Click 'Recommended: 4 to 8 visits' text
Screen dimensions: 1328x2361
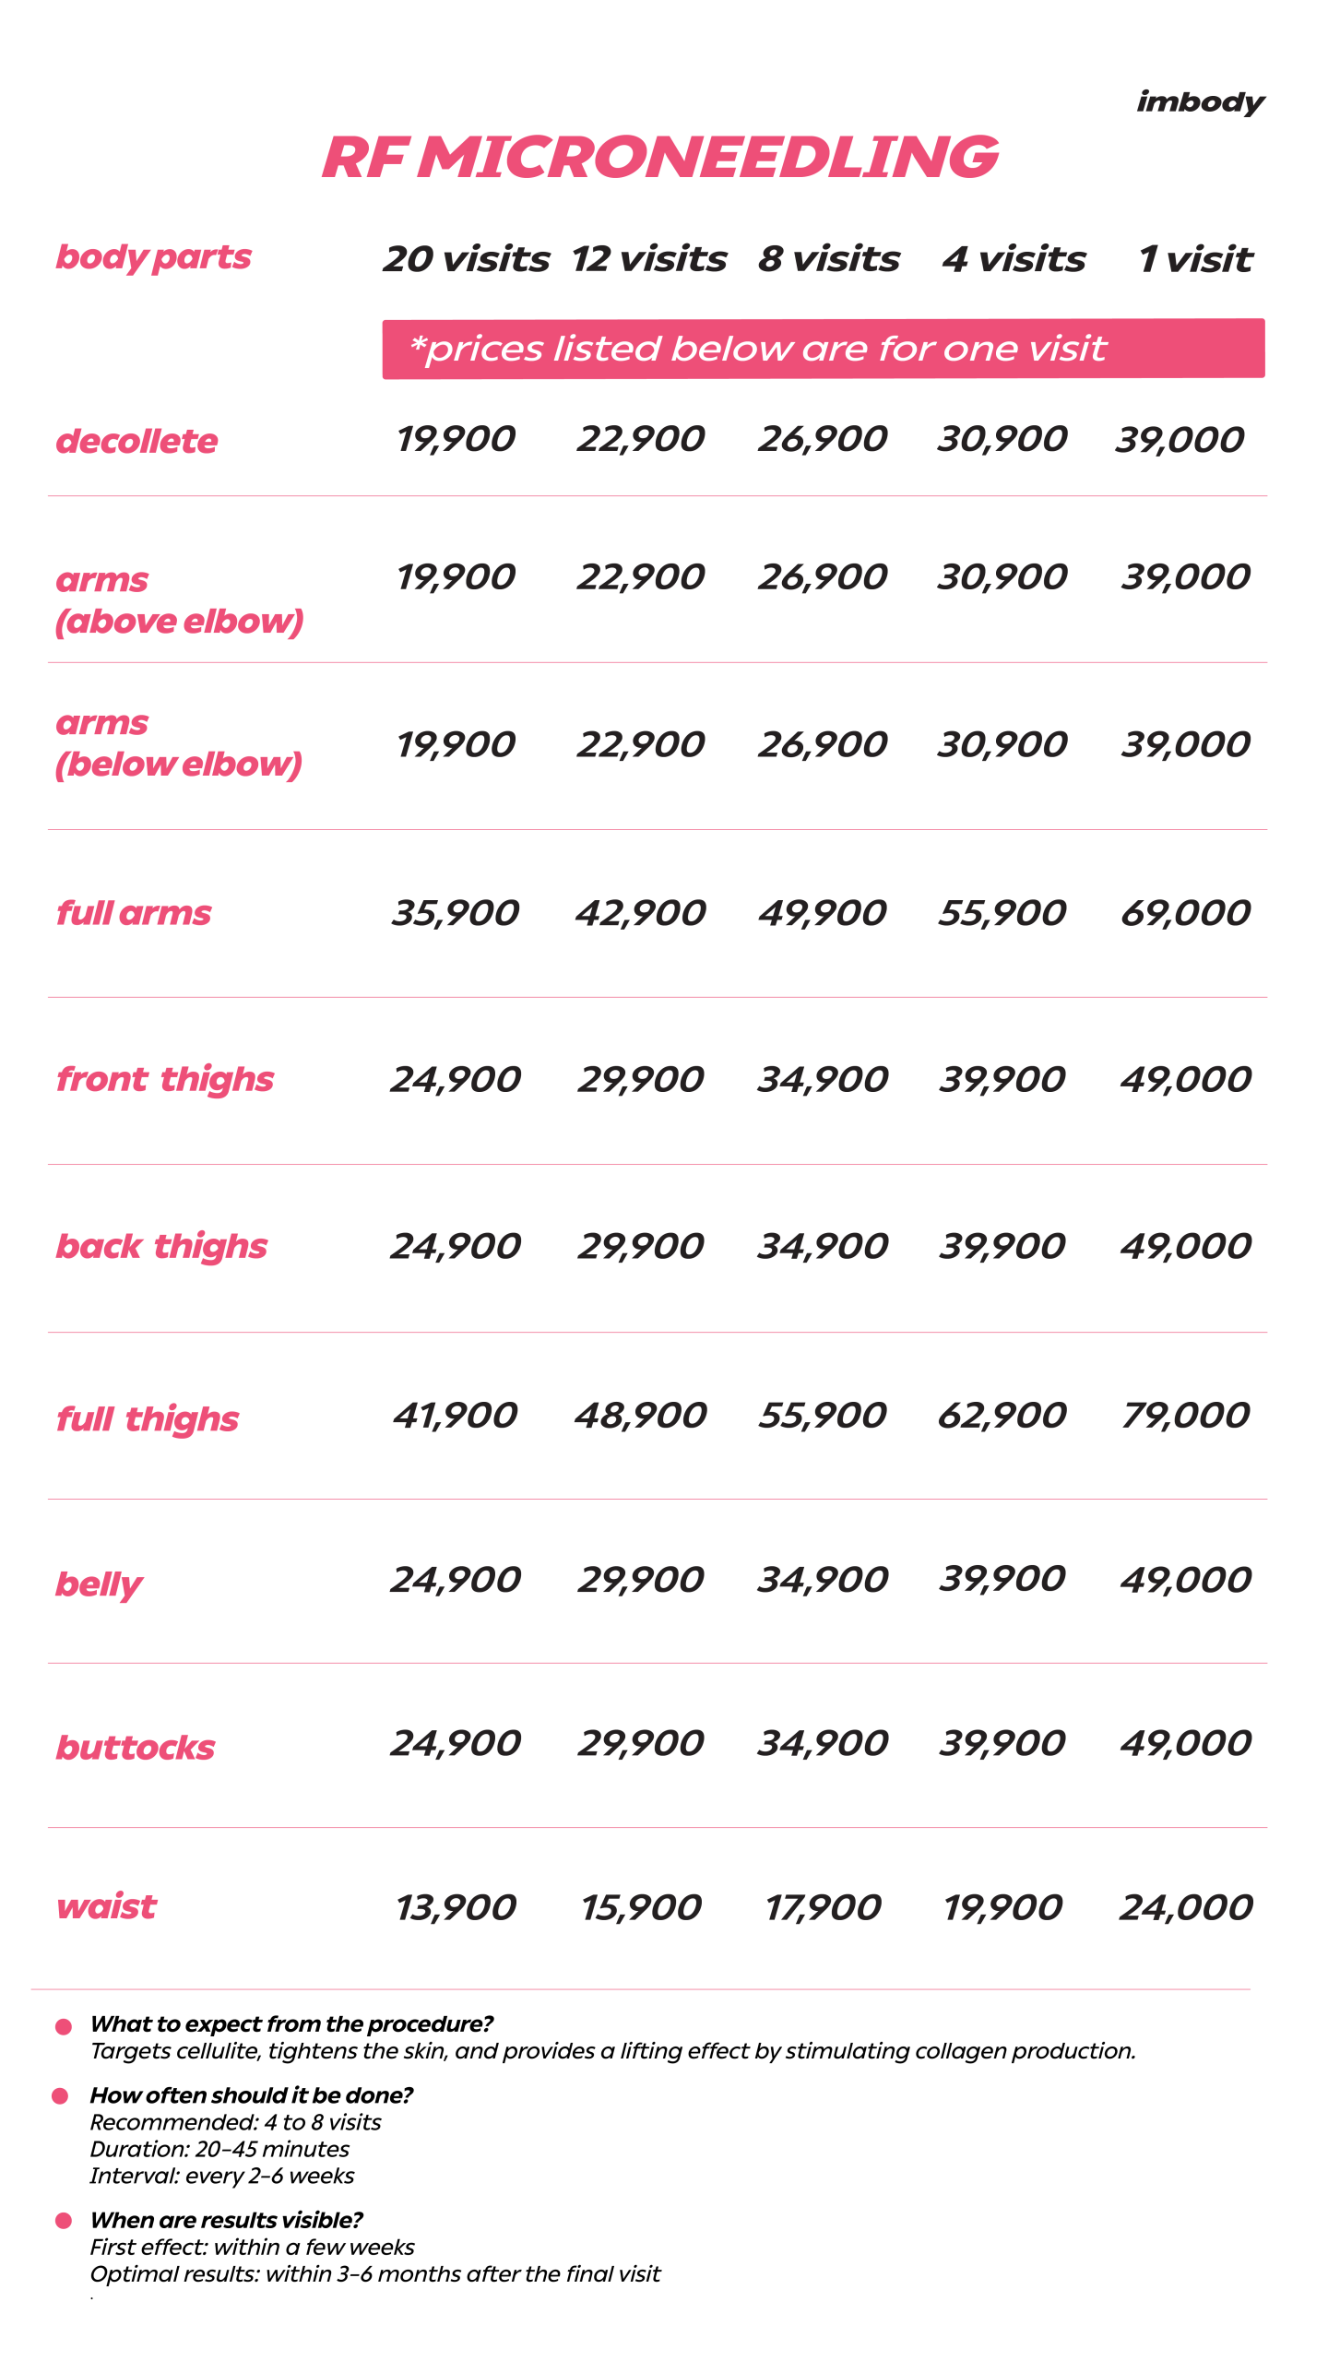[235, 2122]
